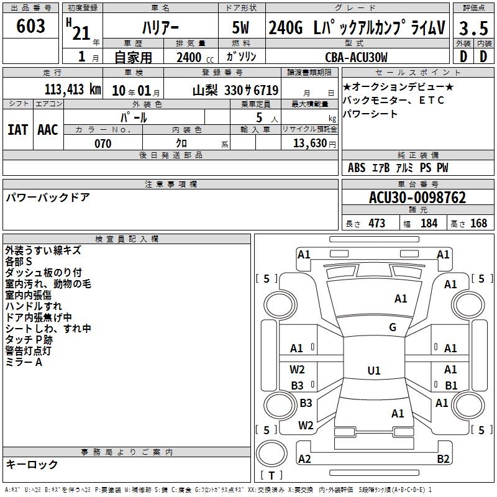
Task: Click the B1 mark on the diagram
Action: click(x=451, y=385)
